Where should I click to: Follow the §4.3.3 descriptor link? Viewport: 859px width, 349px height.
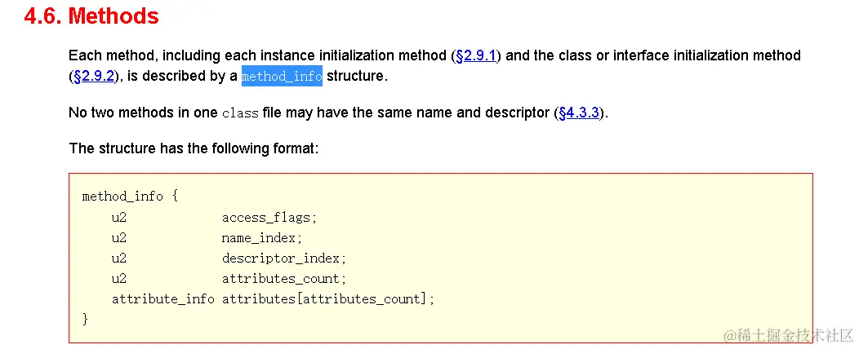[x=578, y=113]
